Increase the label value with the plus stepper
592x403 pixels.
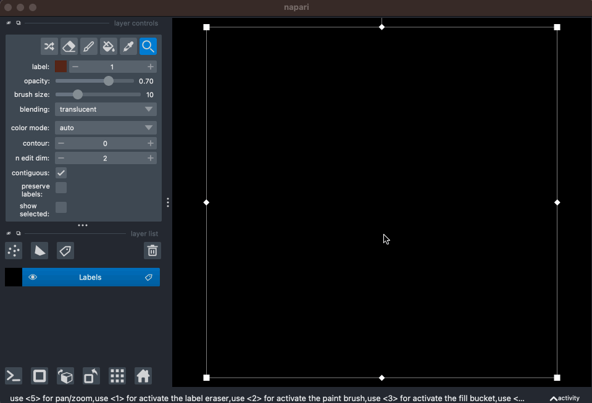click(x=150, y=66)
